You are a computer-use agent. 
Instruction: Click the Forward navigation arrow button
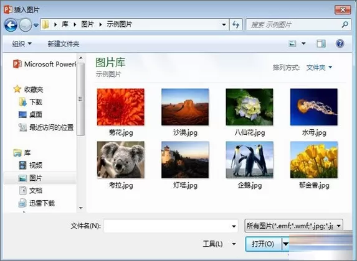click(26, 25)
